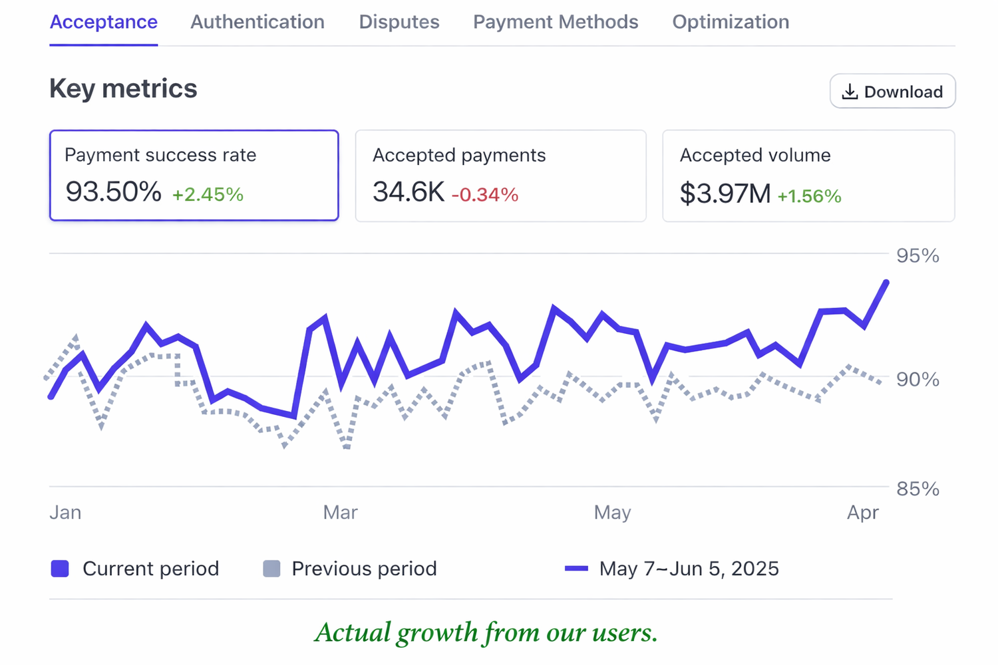Switch to the Authentication tab
This screenshot has height=665, width=998.
[257, 22]
